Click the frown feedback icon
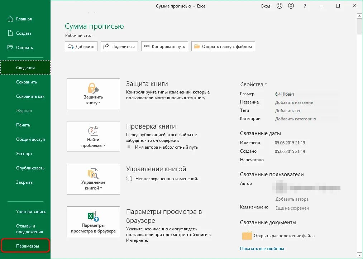The height and width of the screenshot is (259, 363). (x=291, y=6)
